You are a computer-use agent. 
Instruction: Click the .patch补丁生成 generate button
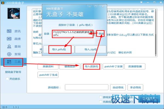[x=48, y=75]
